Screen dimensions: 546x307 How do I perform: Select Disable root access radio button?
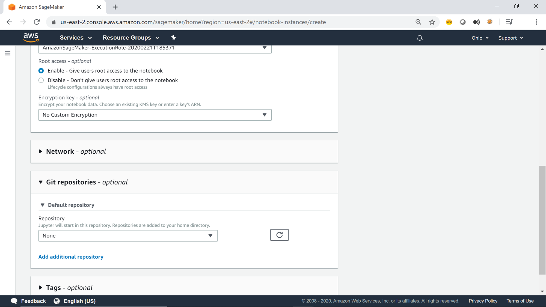(x=41, y=80)
